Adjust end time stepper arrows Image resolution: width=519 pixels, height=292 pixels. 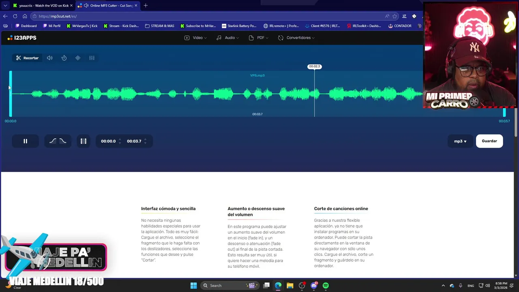145,141
